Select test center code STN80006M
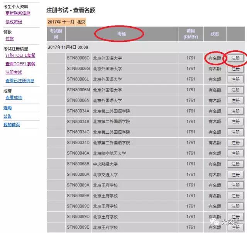The height and width of the screenshot is (233, 247). click(x=78, y=90)
